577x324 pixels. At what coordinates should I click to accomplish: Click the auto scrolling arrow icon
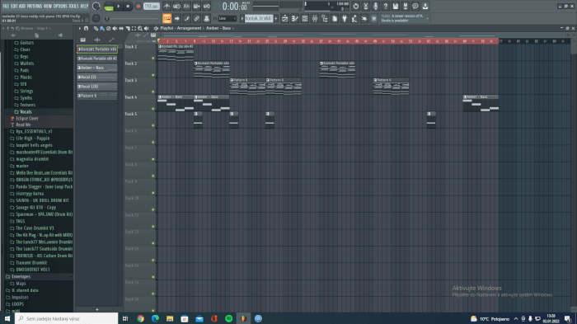(176, 18)
